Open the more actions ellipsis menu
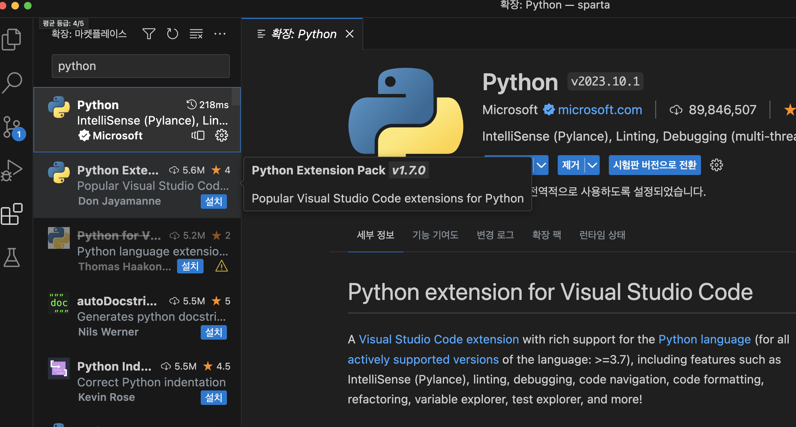This screenshot has height=427, width=796. (x=220, y=34)
